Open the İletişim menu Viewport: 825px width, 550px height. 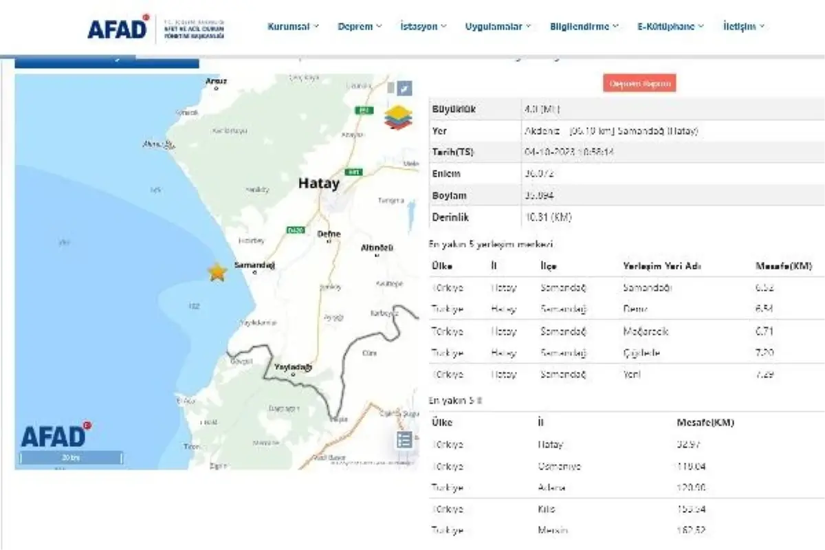coord(743,27)
